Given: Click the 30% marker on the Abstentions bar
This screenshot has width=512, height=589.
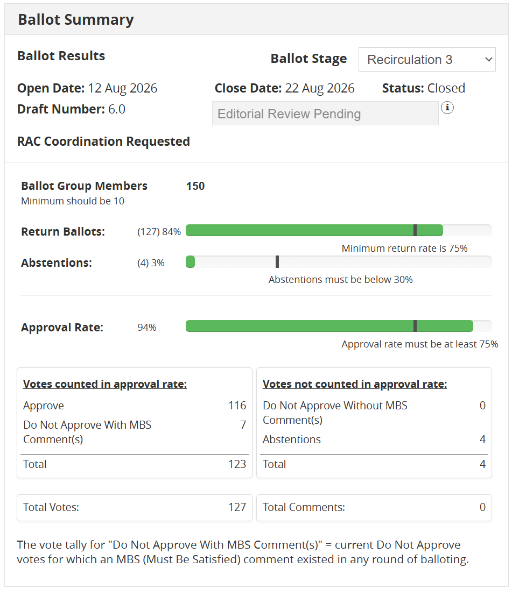Looking at the screenshot, I should click(277, 262).
